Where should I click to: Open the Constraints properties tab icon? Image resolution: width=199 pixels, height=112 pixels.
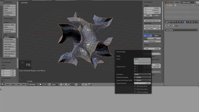pos(183,22)
